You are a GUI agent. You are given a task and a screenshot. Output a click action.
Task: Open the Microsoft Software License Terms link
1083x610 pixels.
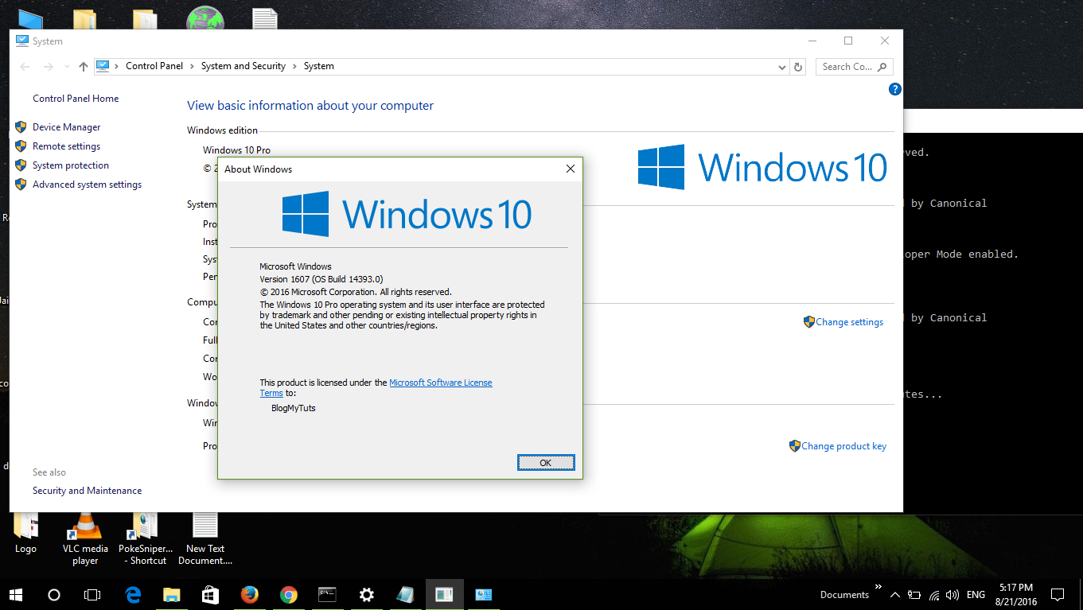[441, 382]
